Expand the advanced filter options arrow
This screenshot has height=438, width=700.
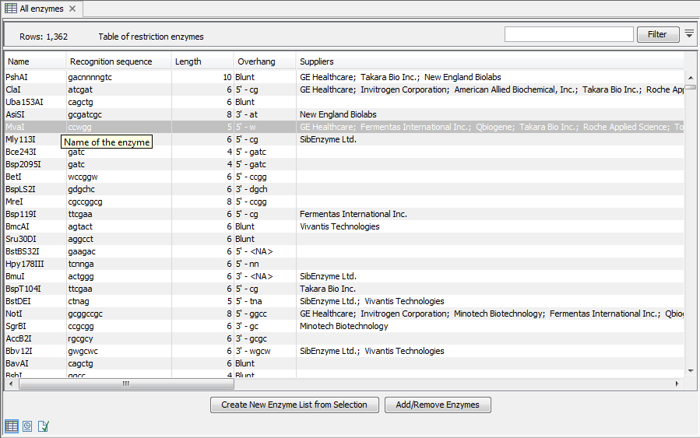(689, 34)
